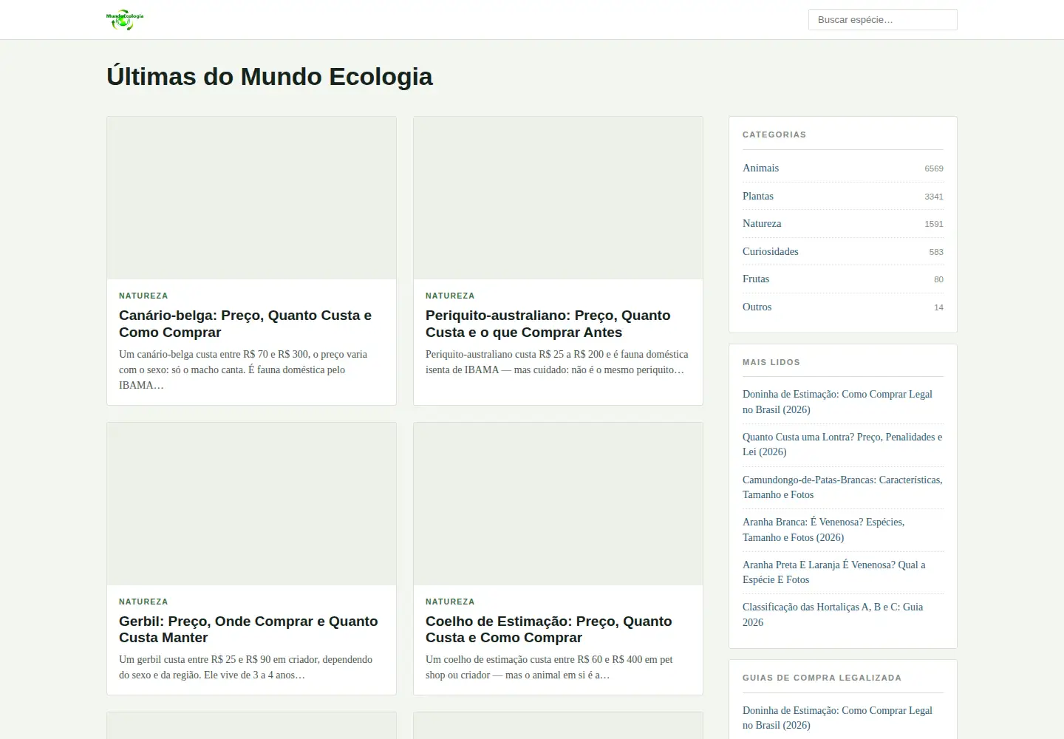Open Canário-belga article title
1064x739 pixels.
click(x=245, y=324)
